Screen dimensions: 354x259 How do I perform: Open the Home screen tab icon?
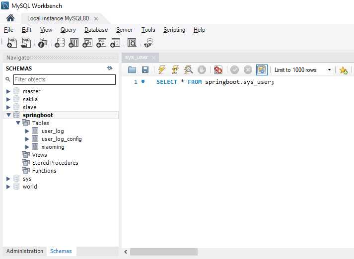tap(10, 18)
